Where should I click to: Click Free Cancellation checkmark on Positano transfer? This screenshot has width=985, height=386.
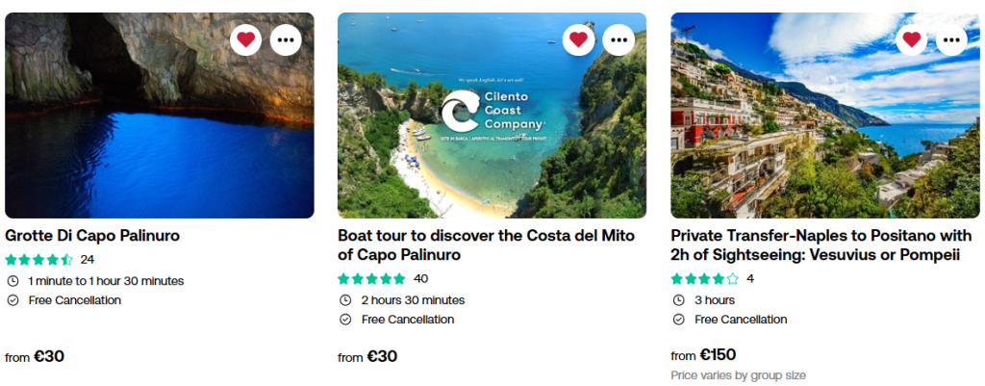pos(678,320)
